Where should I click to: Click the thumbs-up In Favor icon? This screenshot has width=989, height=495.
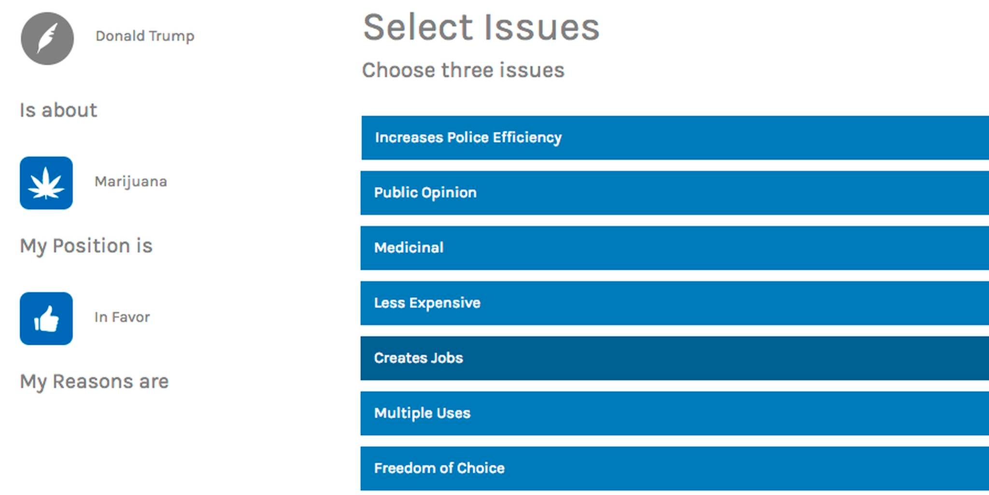click(x=46, y=318)
